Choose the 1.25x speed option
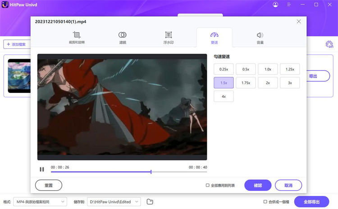The image size is (338, 209). [290, 69]
